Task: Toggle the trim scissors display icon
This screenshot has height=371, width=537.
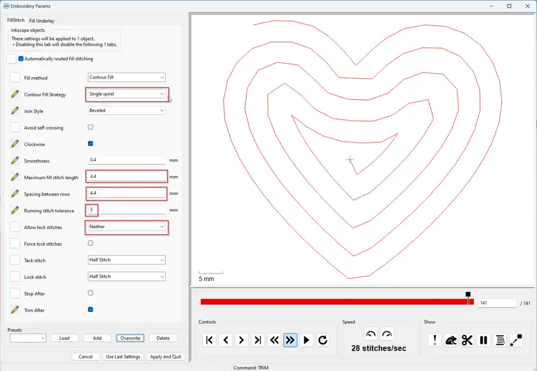Action: click(467, 340)
